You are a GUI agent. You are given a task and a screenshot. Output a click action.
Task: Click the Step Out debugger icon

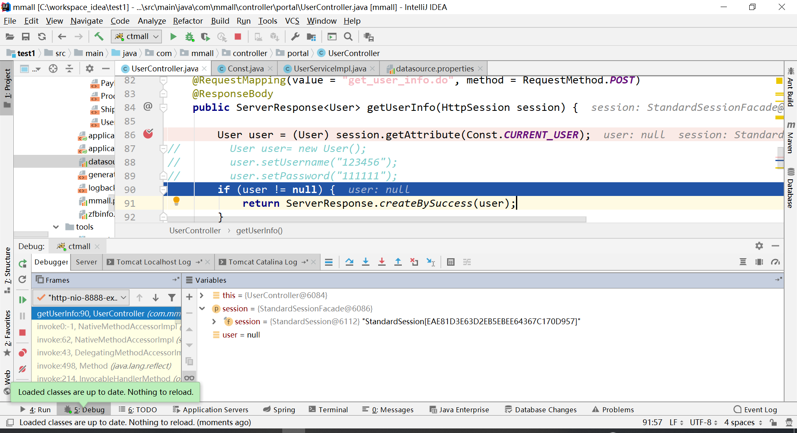tap(398, 262)
